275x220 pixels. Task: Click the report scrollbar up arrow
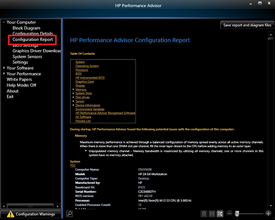271,35
